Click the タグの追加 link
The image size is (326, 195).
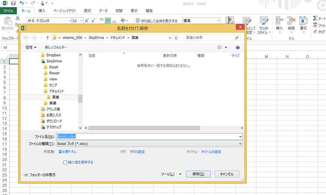click(x=137, y=152)
